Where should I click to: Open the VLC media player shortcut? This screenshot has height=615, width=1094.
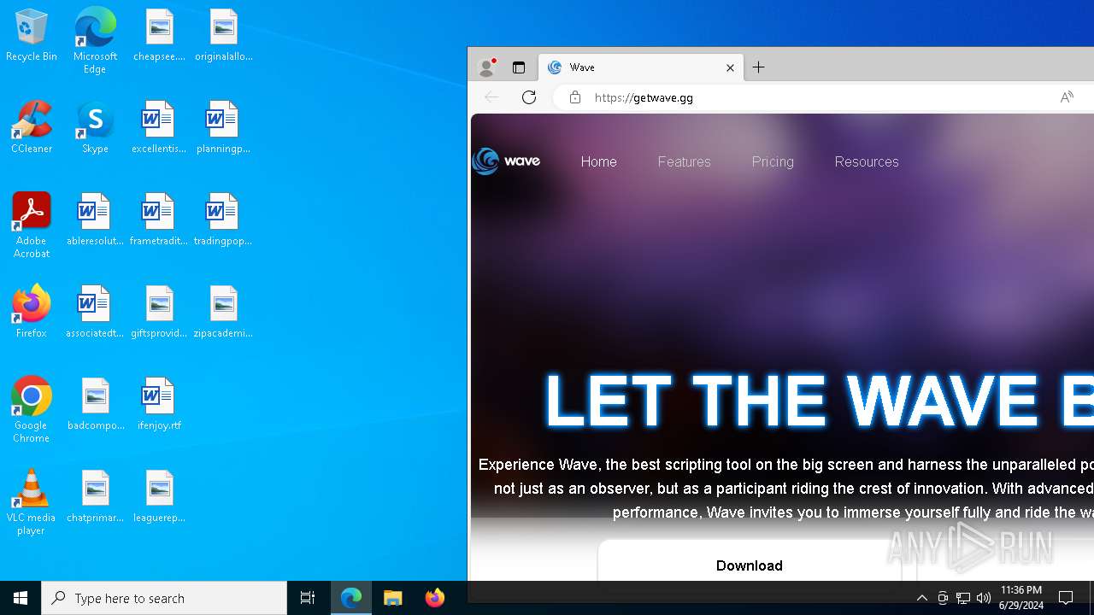click(32, 502)
